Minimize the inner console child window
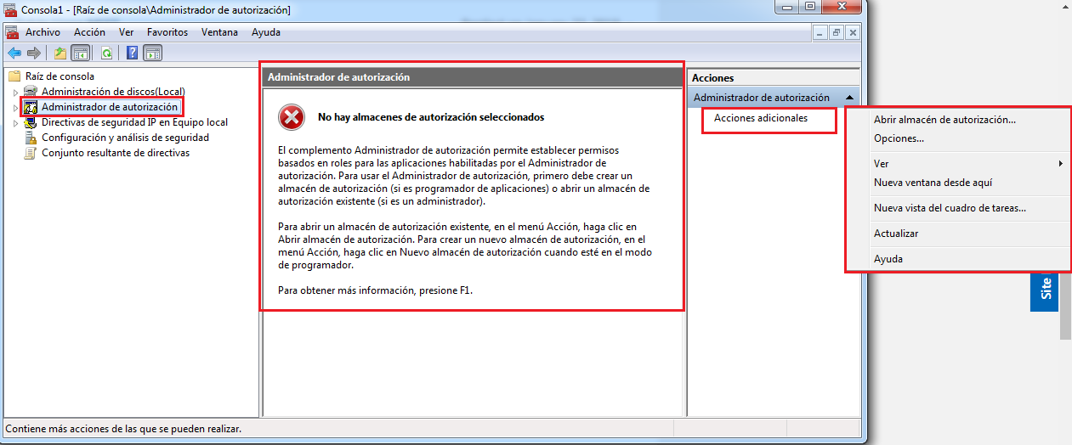The height and width of the screenshot is (445, 1072). tap(820, 32)
